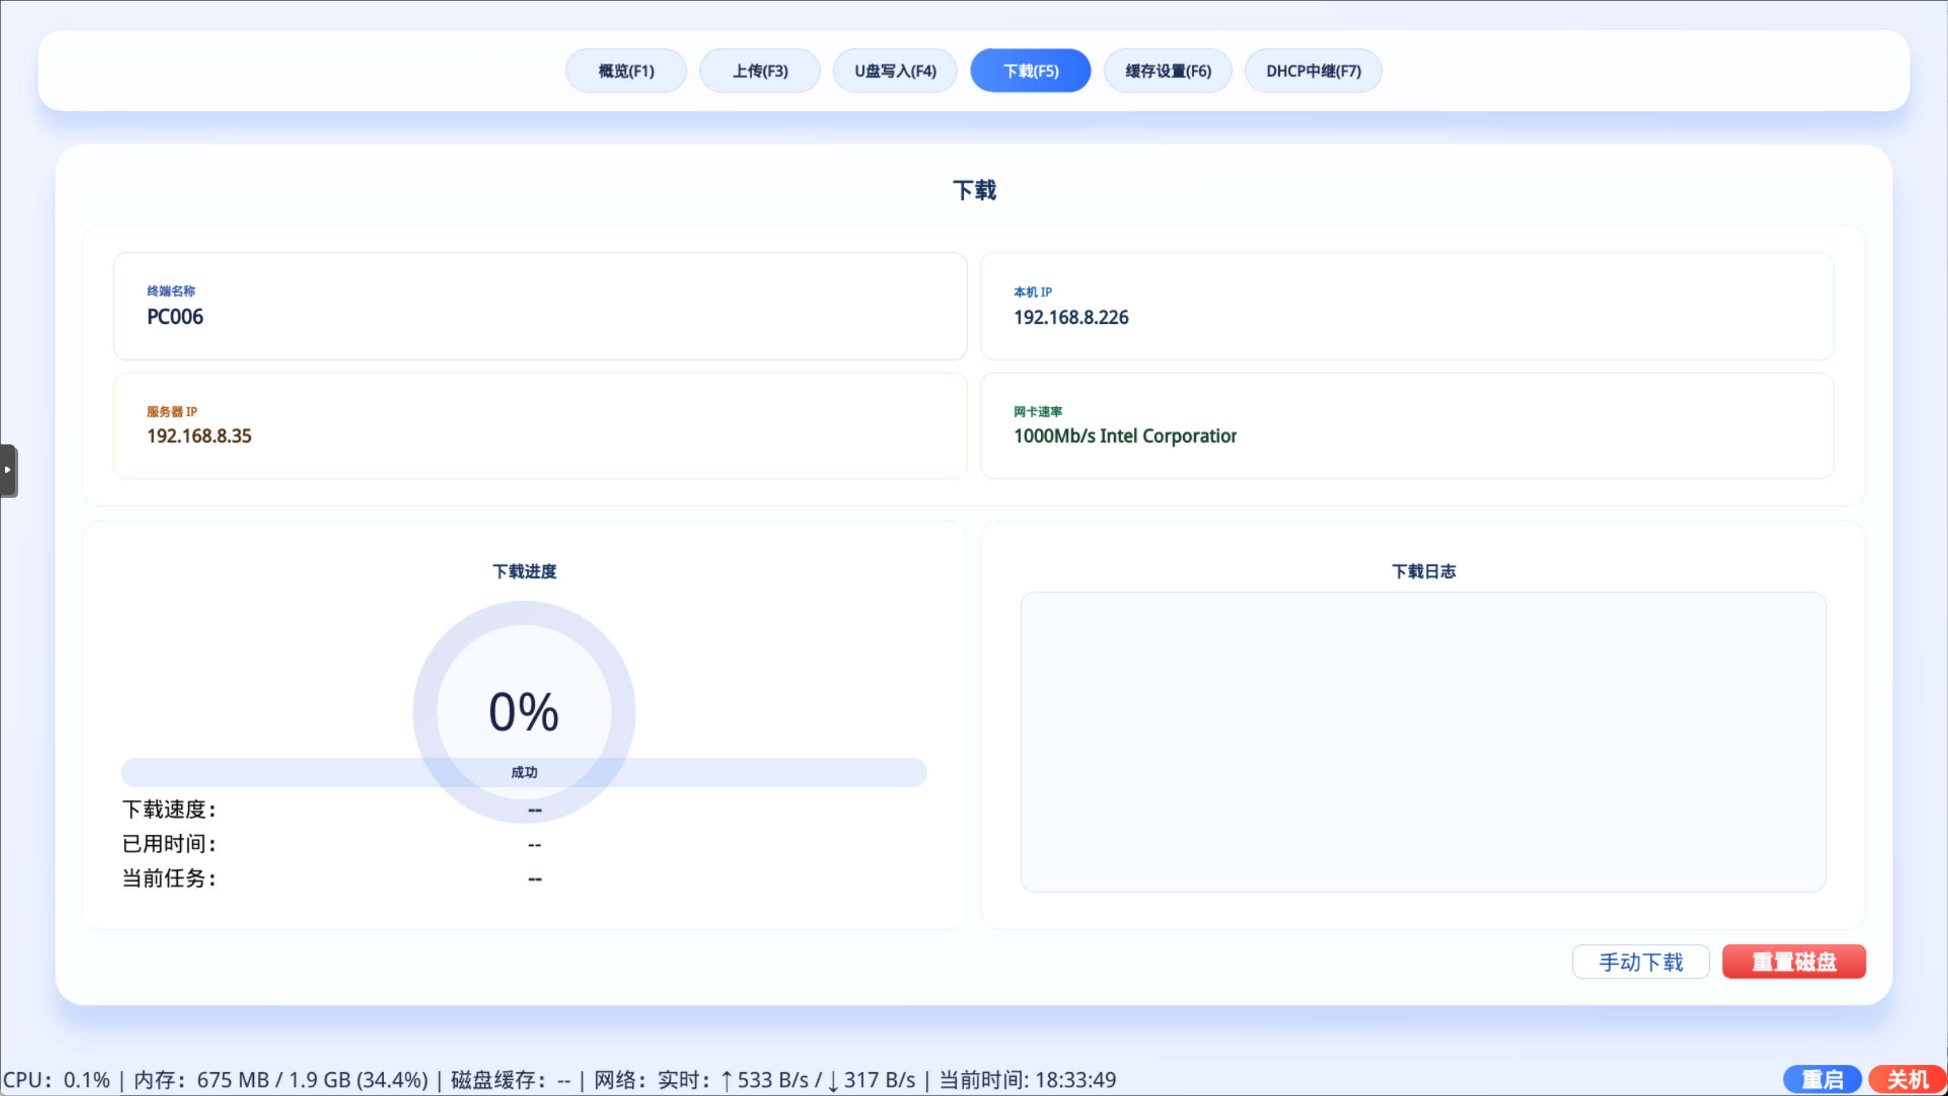Switch to the 概览(F1) tab
Viewport: 1948px width, 1096px height.
coord(625,70)
